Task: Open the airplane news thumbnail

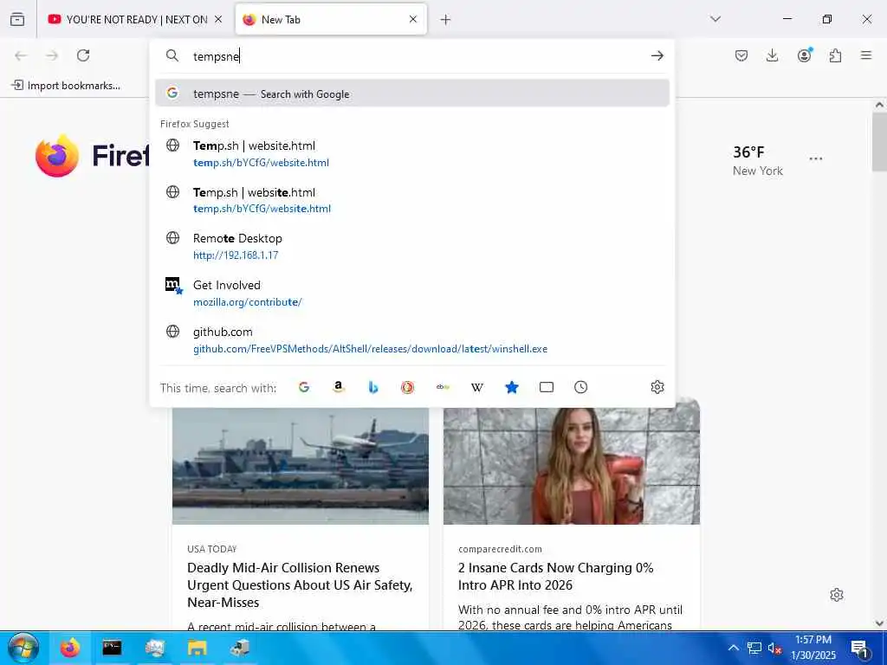Action: [x=301, y=465]
